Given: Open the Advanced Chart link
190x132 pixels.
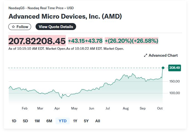Looking at the screenshot, I should click(x=163, y=55).
